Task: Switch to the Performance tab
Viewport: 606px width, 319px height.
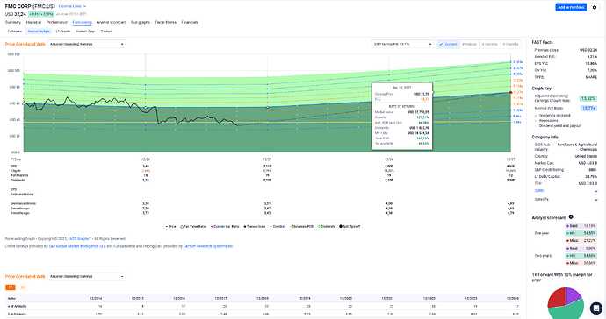Action: [x=57, y=22]
